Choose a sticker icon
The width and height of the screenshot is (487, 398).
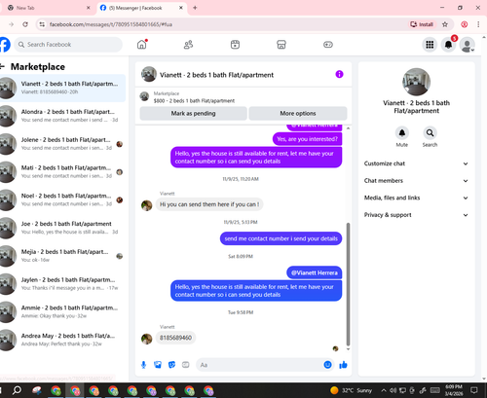point(171,365)
